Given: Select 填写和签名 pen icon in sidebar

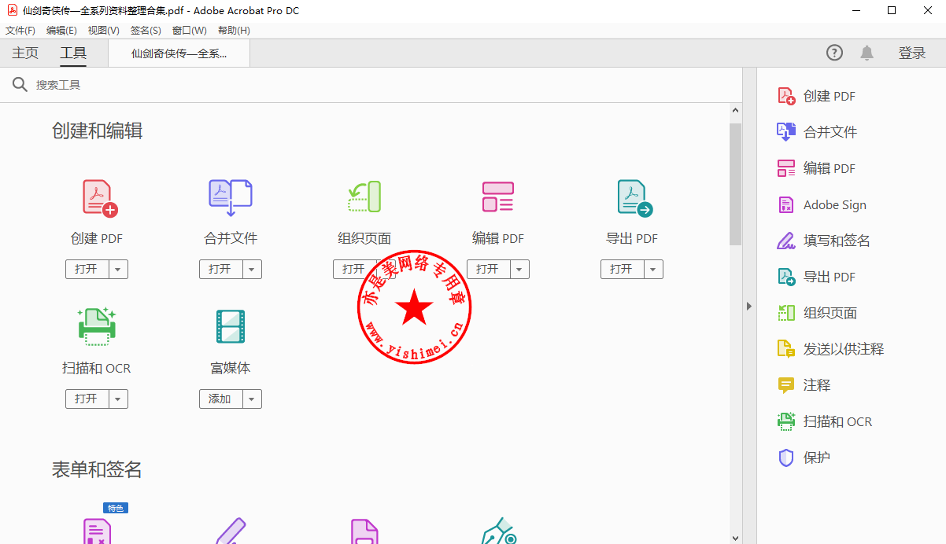Looking at the screenshot, I should click(786, 241).
